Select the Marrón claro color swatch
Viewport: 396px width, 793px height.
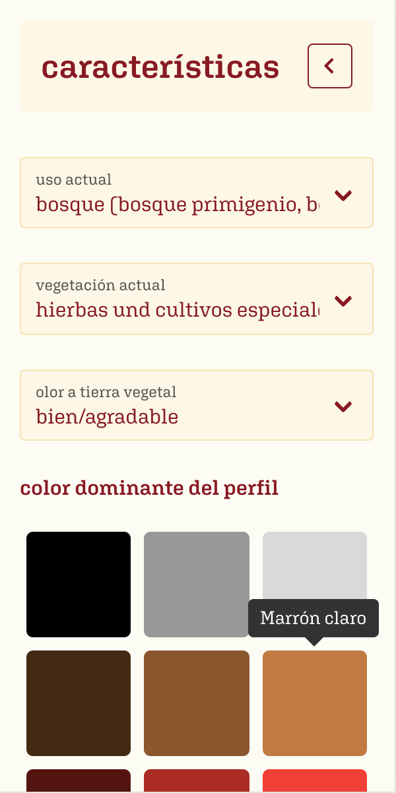[x=315, y=703]
